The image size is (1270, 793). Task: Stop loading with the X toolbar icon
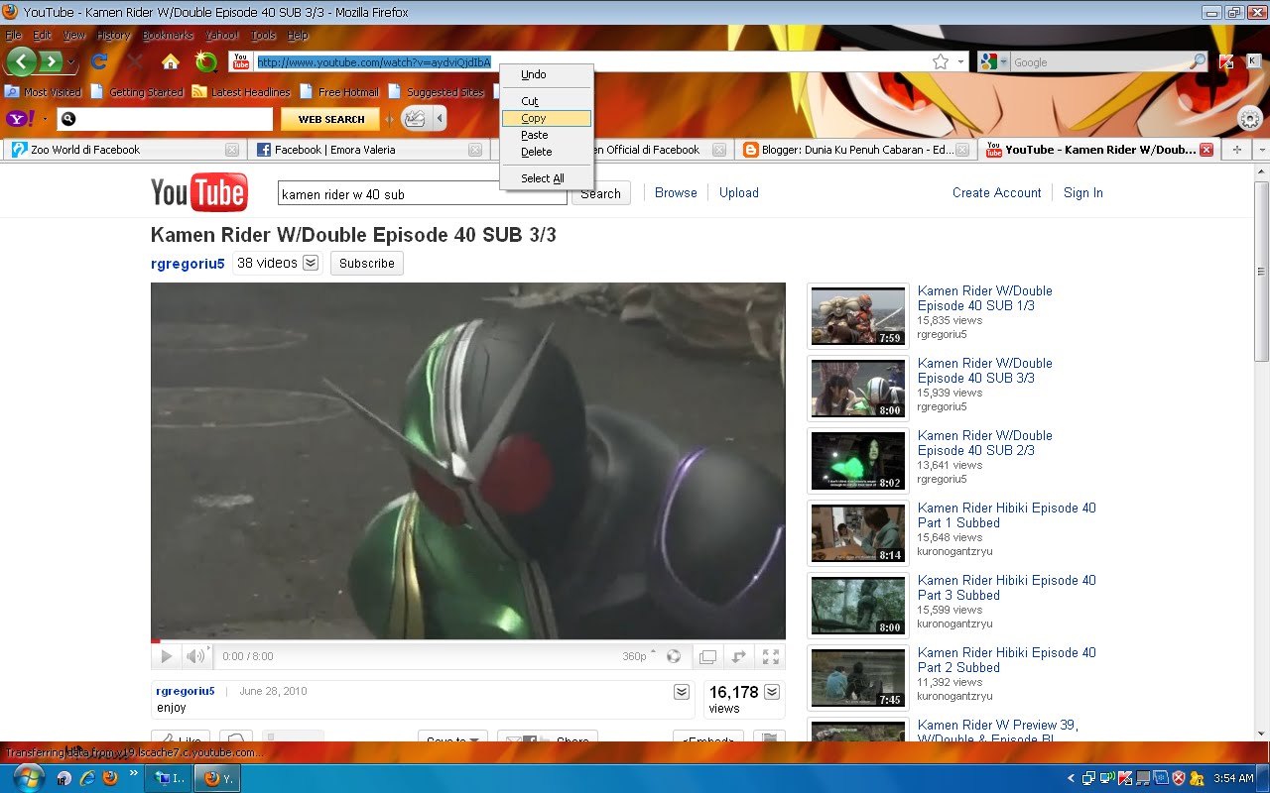point(135,61)
